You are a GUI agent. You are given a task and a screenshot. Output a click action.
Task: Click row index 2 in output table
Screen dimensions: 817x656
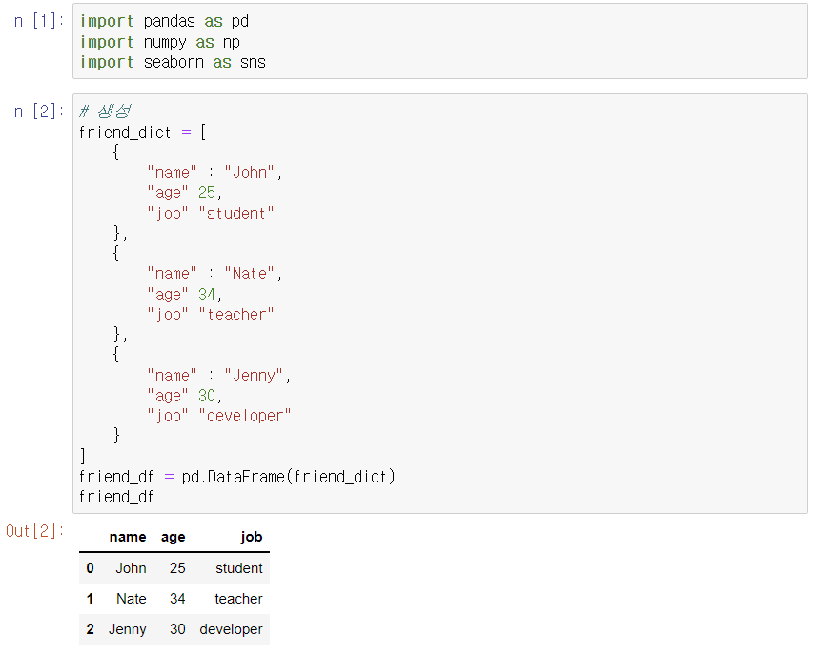coord(91,629)
